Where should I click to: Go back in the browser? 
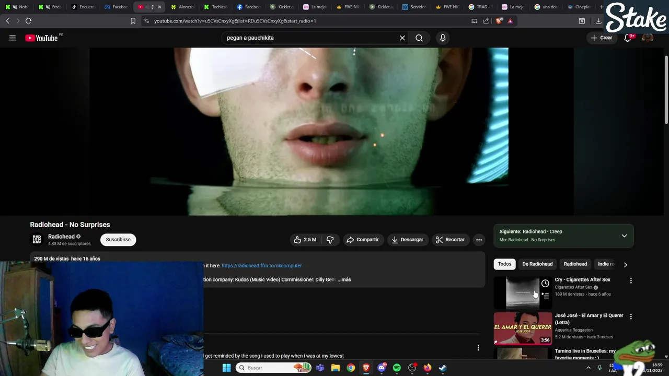7,21
